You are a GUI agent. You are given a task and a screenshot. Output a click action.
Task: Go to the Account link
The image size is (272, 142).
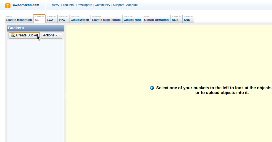tap(132, 5)
